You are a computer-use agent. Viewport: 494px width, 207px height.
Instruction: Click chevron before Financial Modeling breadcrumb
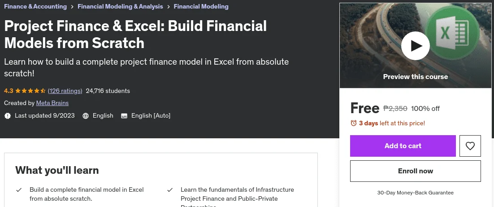169,7
